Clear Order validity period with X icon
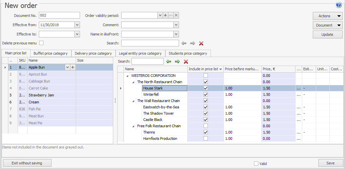 pyautogui.click(x=176, y=16)
